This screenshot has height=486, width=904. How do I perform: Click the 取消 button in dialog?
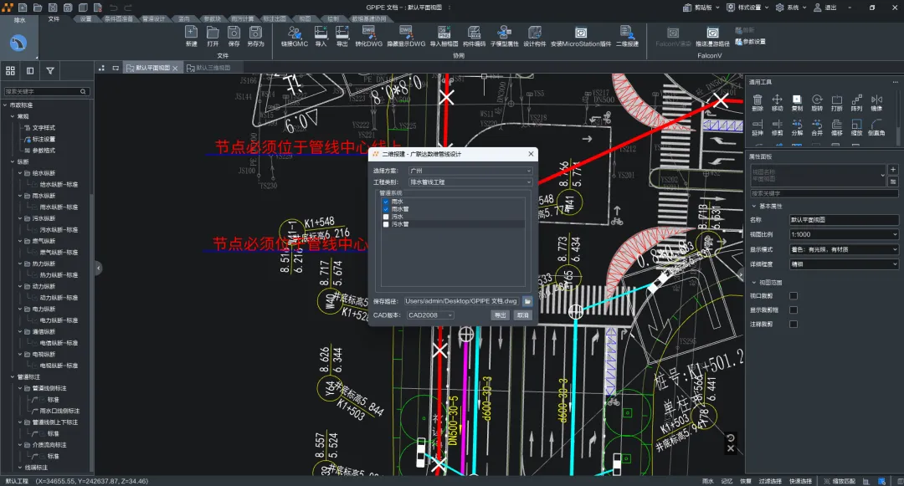(523, 315)
